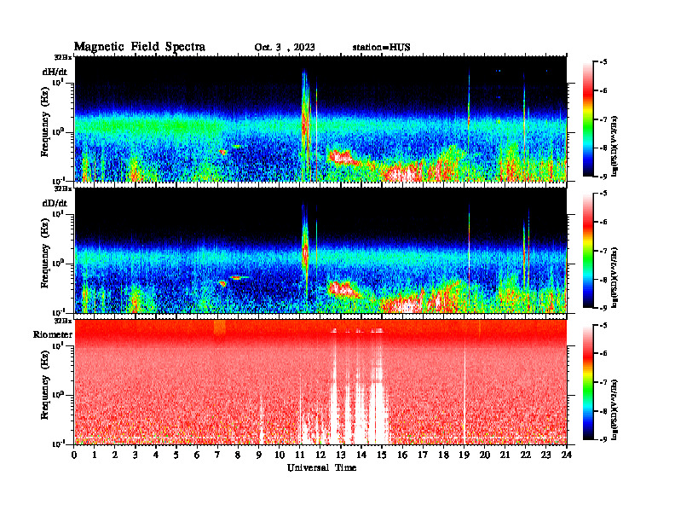The image size is (675, 522).
Task: Click the -6 tick on the Riometer color bar
Action: 604,353
